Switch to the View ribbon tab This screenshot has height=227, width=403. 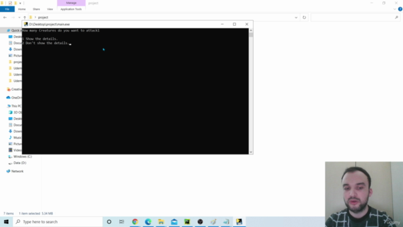50,9
